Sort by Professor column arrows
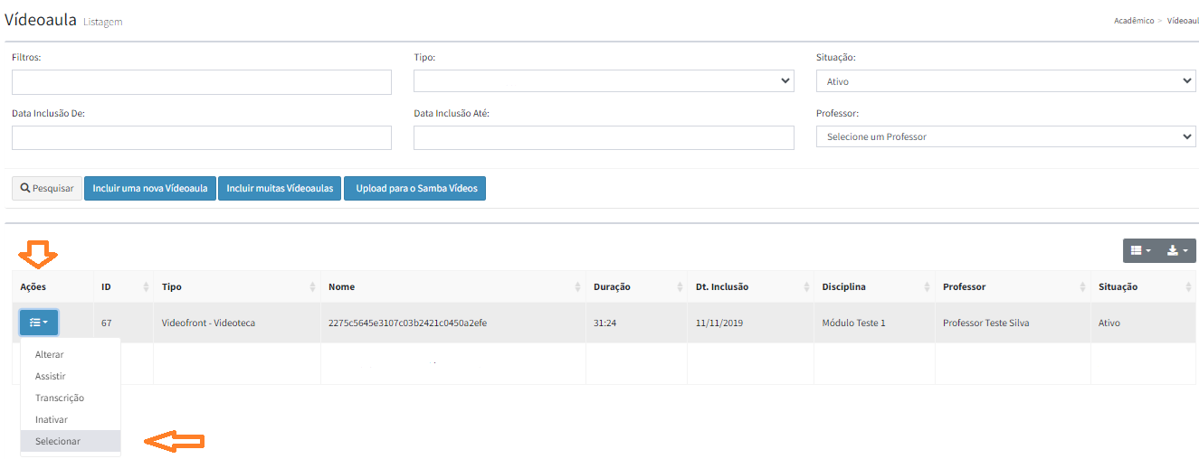Image resolution: width=1199 pixels, height=459 pixels. (1083, 287)
